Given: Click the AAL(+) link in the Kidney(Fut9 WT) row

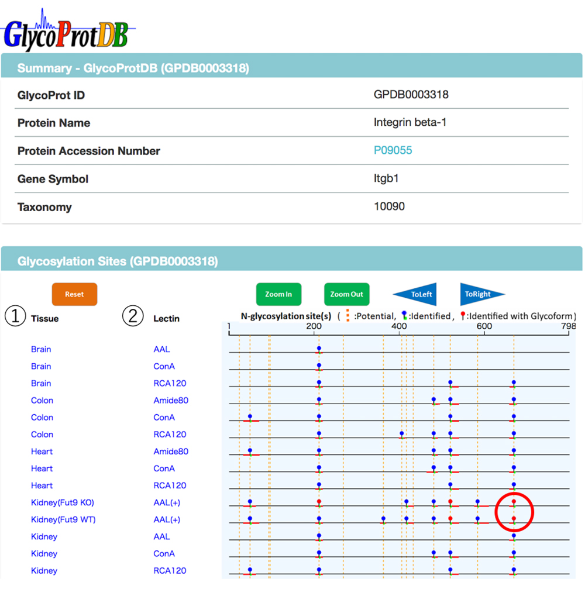Looking at the screenshot, I should click(x=167, y=519).
